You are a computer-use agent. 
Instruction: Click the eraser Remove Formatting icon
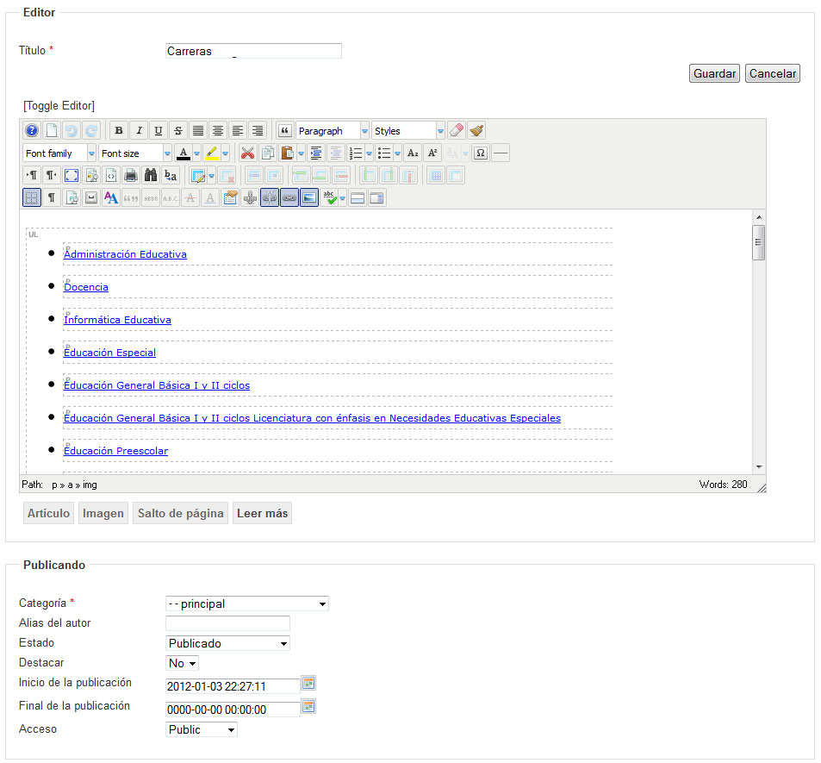pyautogui.click(x=457, y=131)
